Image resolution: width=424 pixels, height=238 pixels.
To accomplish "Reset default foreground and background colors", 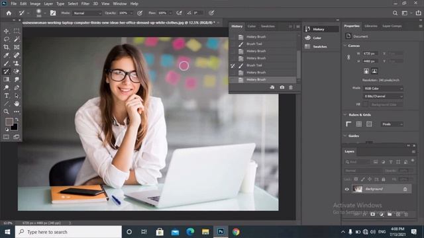I will point(7,130).
